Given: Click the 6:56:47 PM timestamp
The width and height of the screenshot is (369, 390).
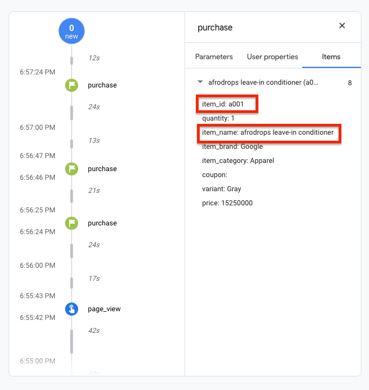Looking at the screenshot, I should 37,156.
